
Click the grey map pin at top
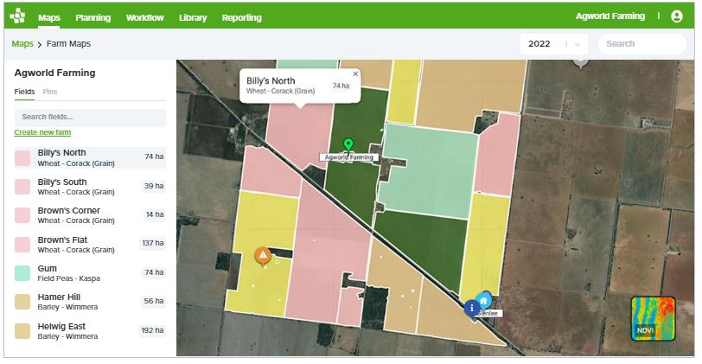[x=581, y=61]
